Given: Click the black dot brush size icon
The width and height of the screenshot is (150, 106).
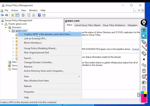Looking at the screenshot, I should [x=144, y=59].
